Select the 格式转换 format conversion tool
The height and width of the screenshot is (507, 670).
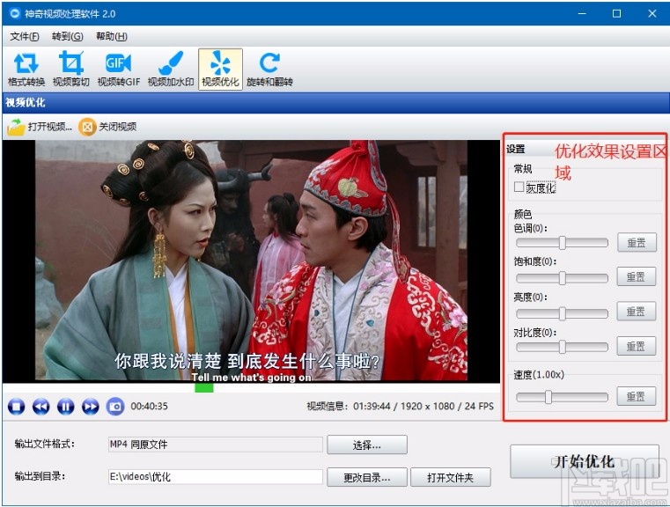(x=26, y=70)
